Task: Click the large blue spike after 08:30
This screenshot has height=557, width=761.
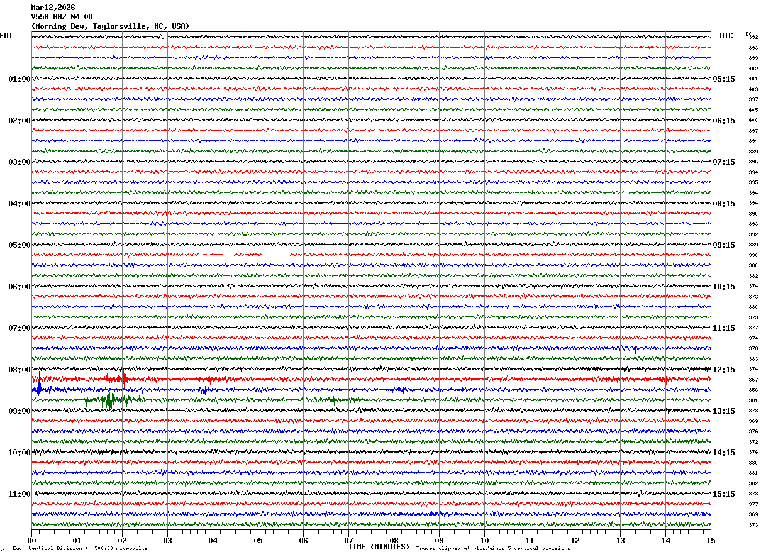Action: coord(39,383)
